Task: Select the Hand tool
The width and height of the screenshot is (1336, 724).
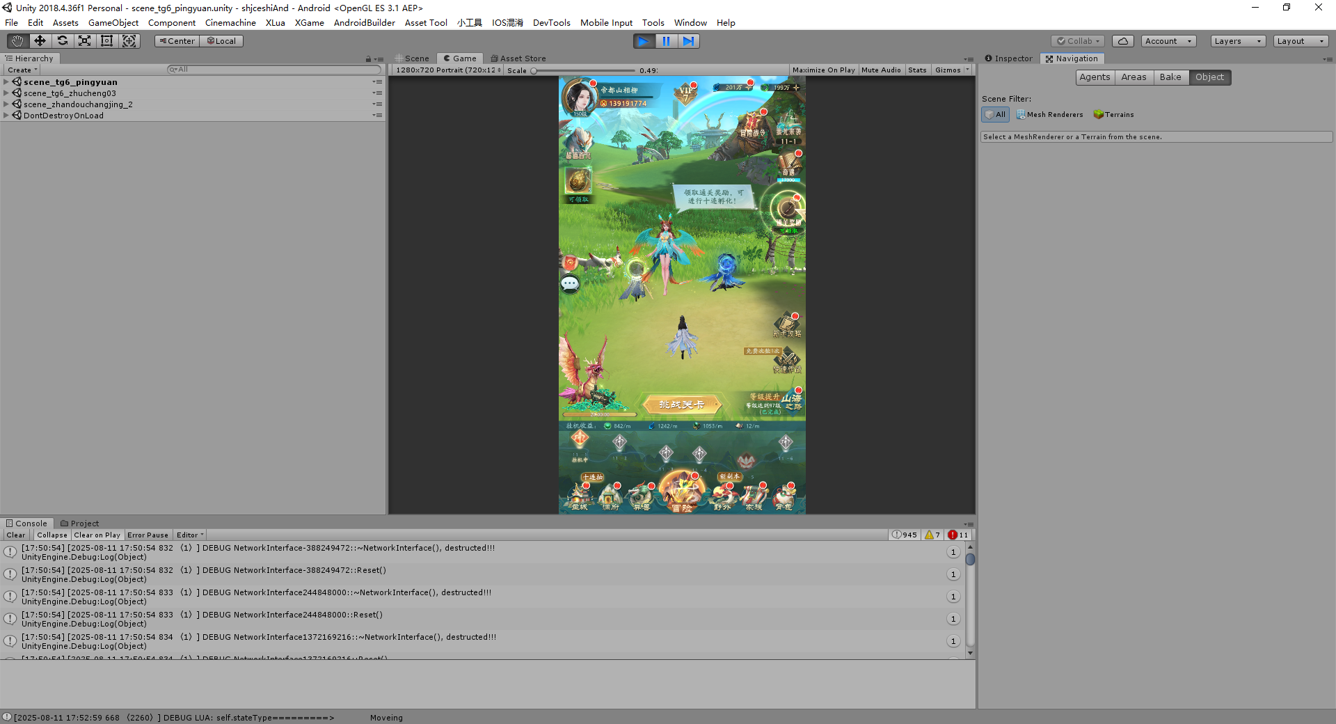Action: point(17,41)
